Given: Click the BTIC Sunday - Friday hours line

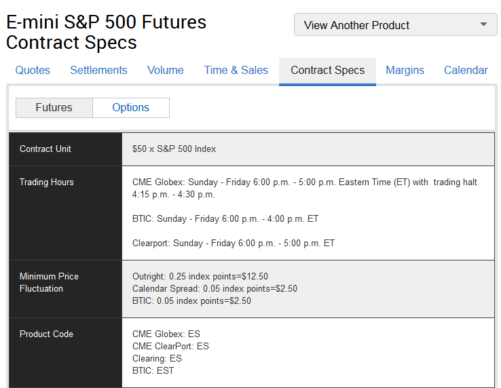Looking at the screenshot, I should [x=225, y=218].
